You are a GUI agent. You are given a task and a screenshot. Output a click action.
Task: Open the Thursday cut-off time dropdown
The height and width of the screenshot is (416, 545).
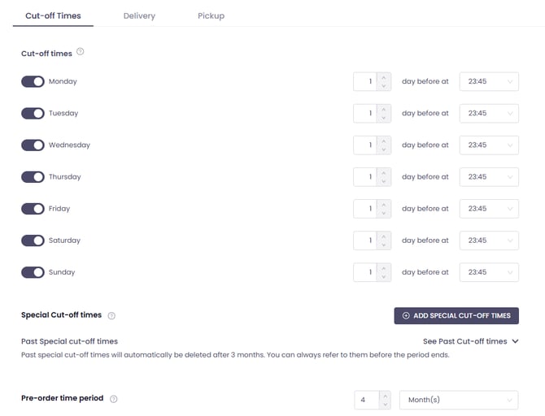489,177
